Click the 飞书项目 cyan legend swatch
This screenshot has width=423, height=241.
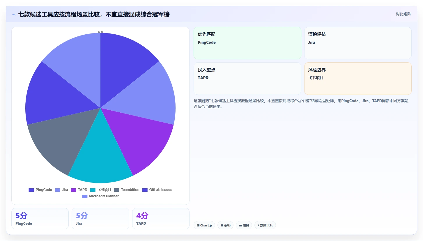click(x=93, y=190)
